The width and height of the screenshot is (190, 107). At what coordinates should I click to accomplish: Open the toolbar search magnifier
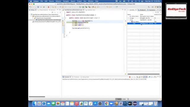(149, 7)
